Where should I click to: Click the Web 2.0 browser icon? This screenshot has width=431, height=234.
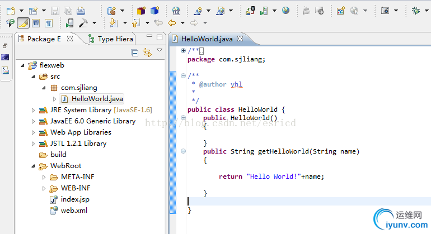click(176, 11)
